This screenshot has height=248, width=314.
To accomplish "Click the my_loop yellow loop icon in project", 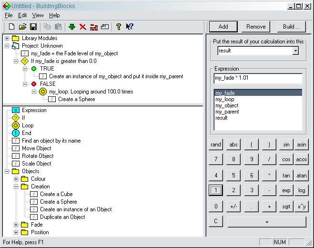I will (x=43, y=92).
